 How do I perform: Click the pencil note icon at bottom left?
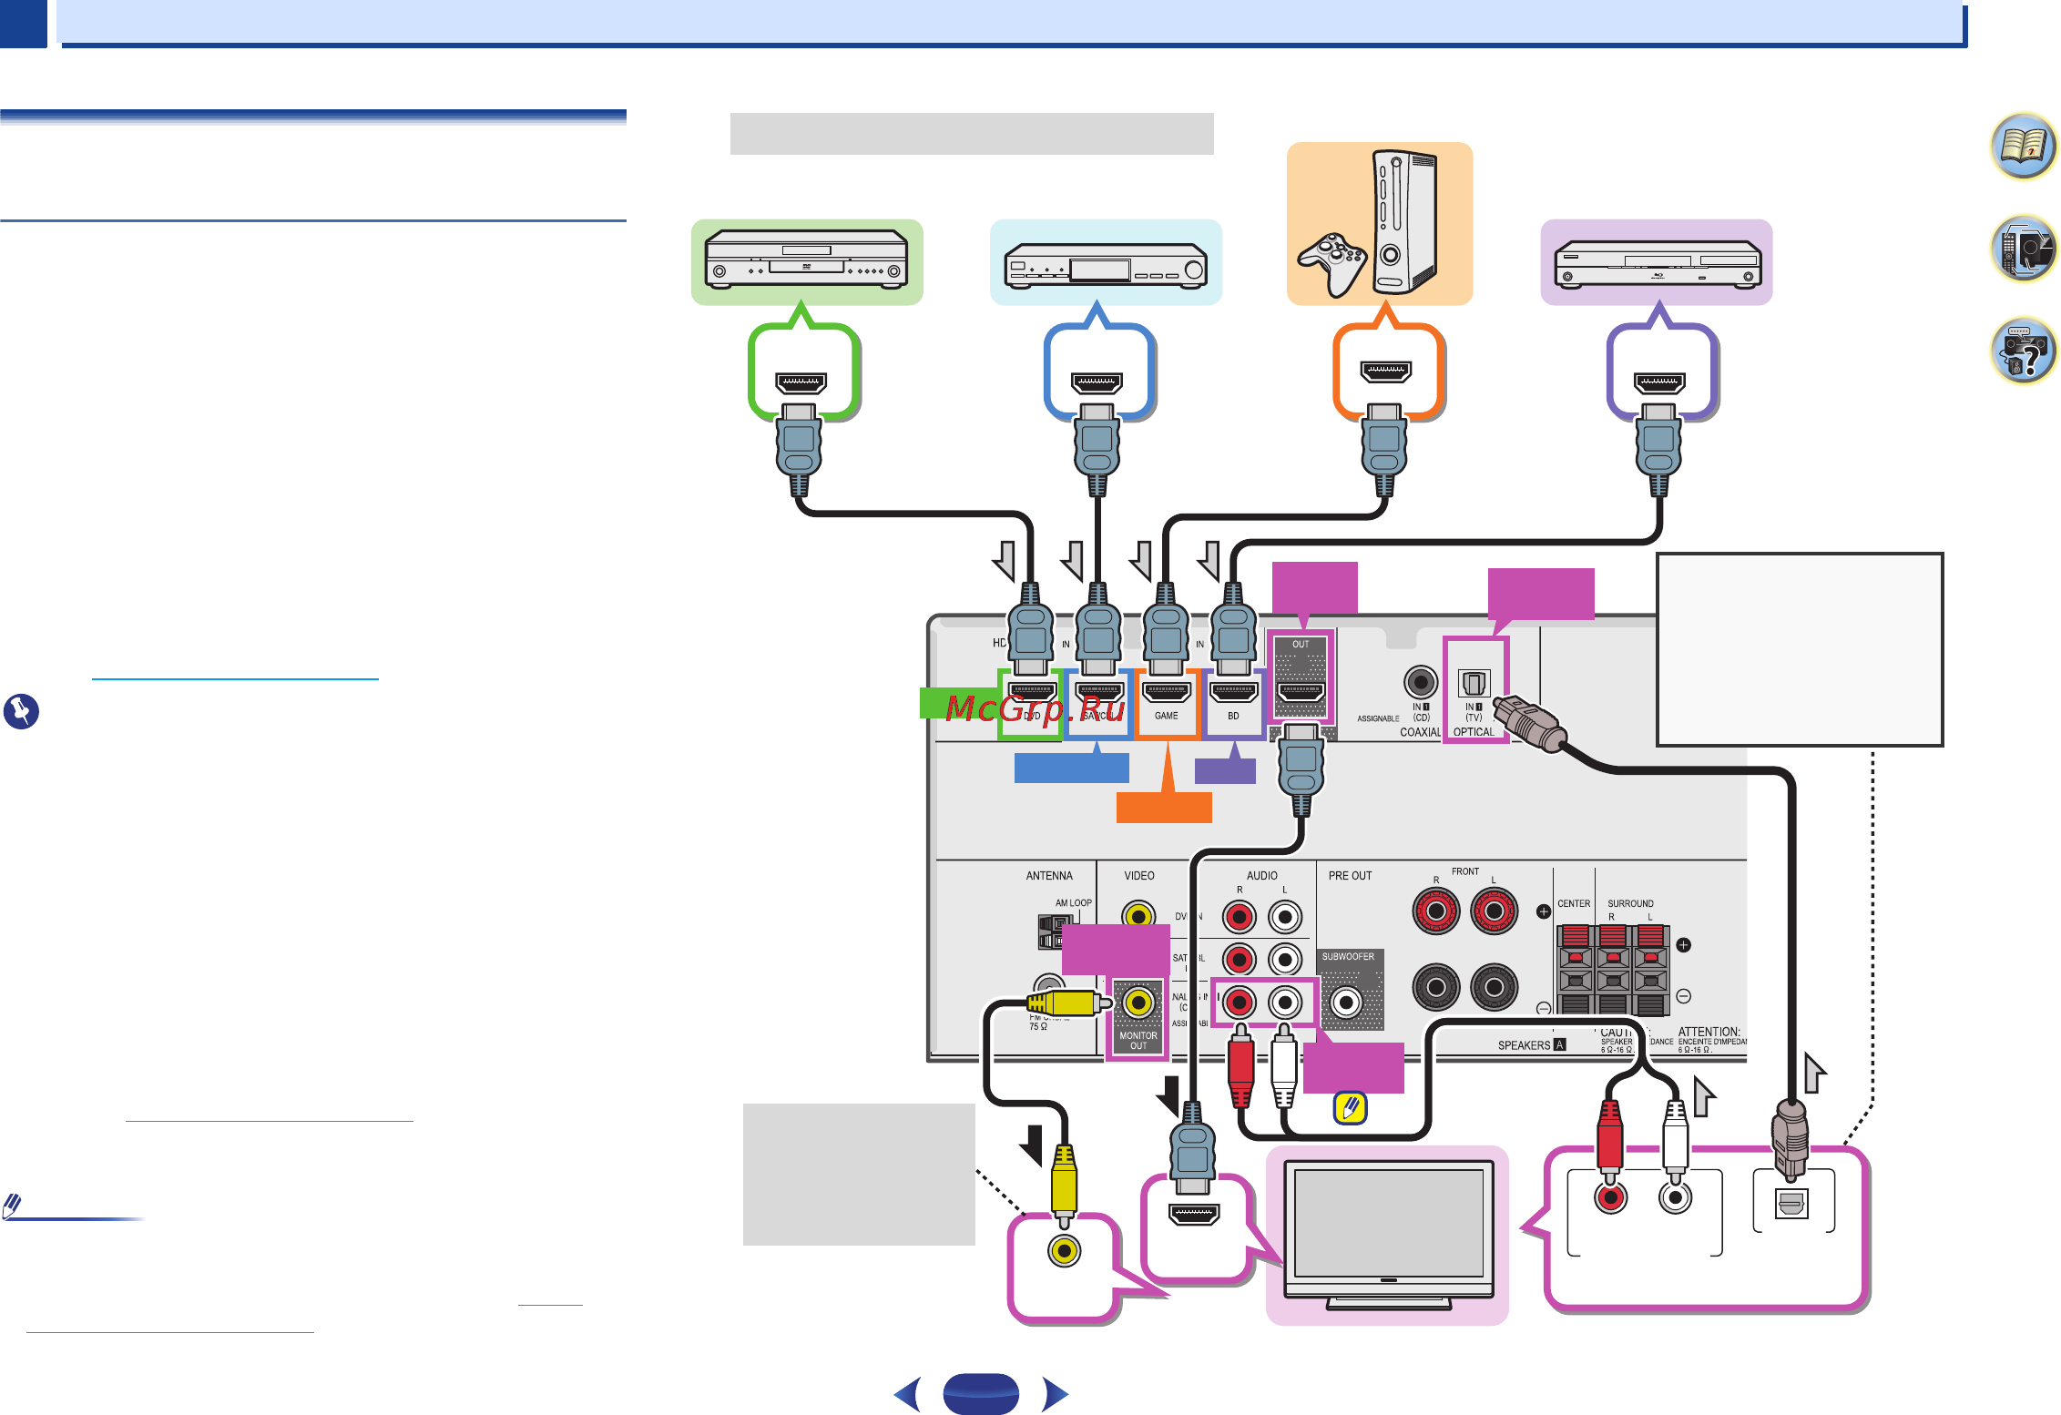tap(12, 1206)
